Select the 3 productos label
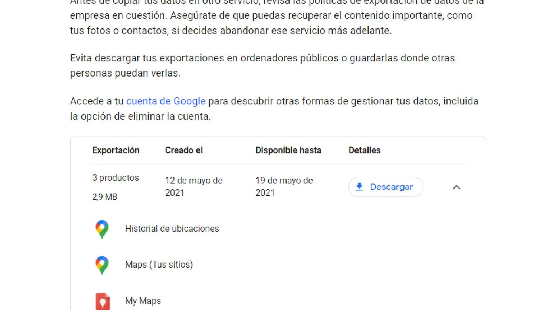Screen dimensions: 552x310 115,177
